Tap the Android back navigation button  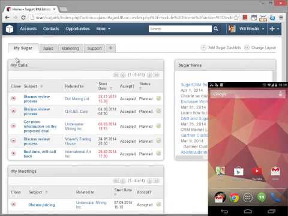pos(224,211)
